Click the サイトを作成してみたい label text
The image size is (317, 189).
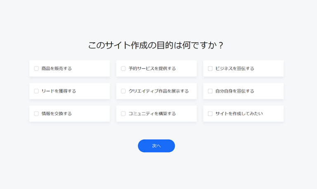tap(239, 113)
